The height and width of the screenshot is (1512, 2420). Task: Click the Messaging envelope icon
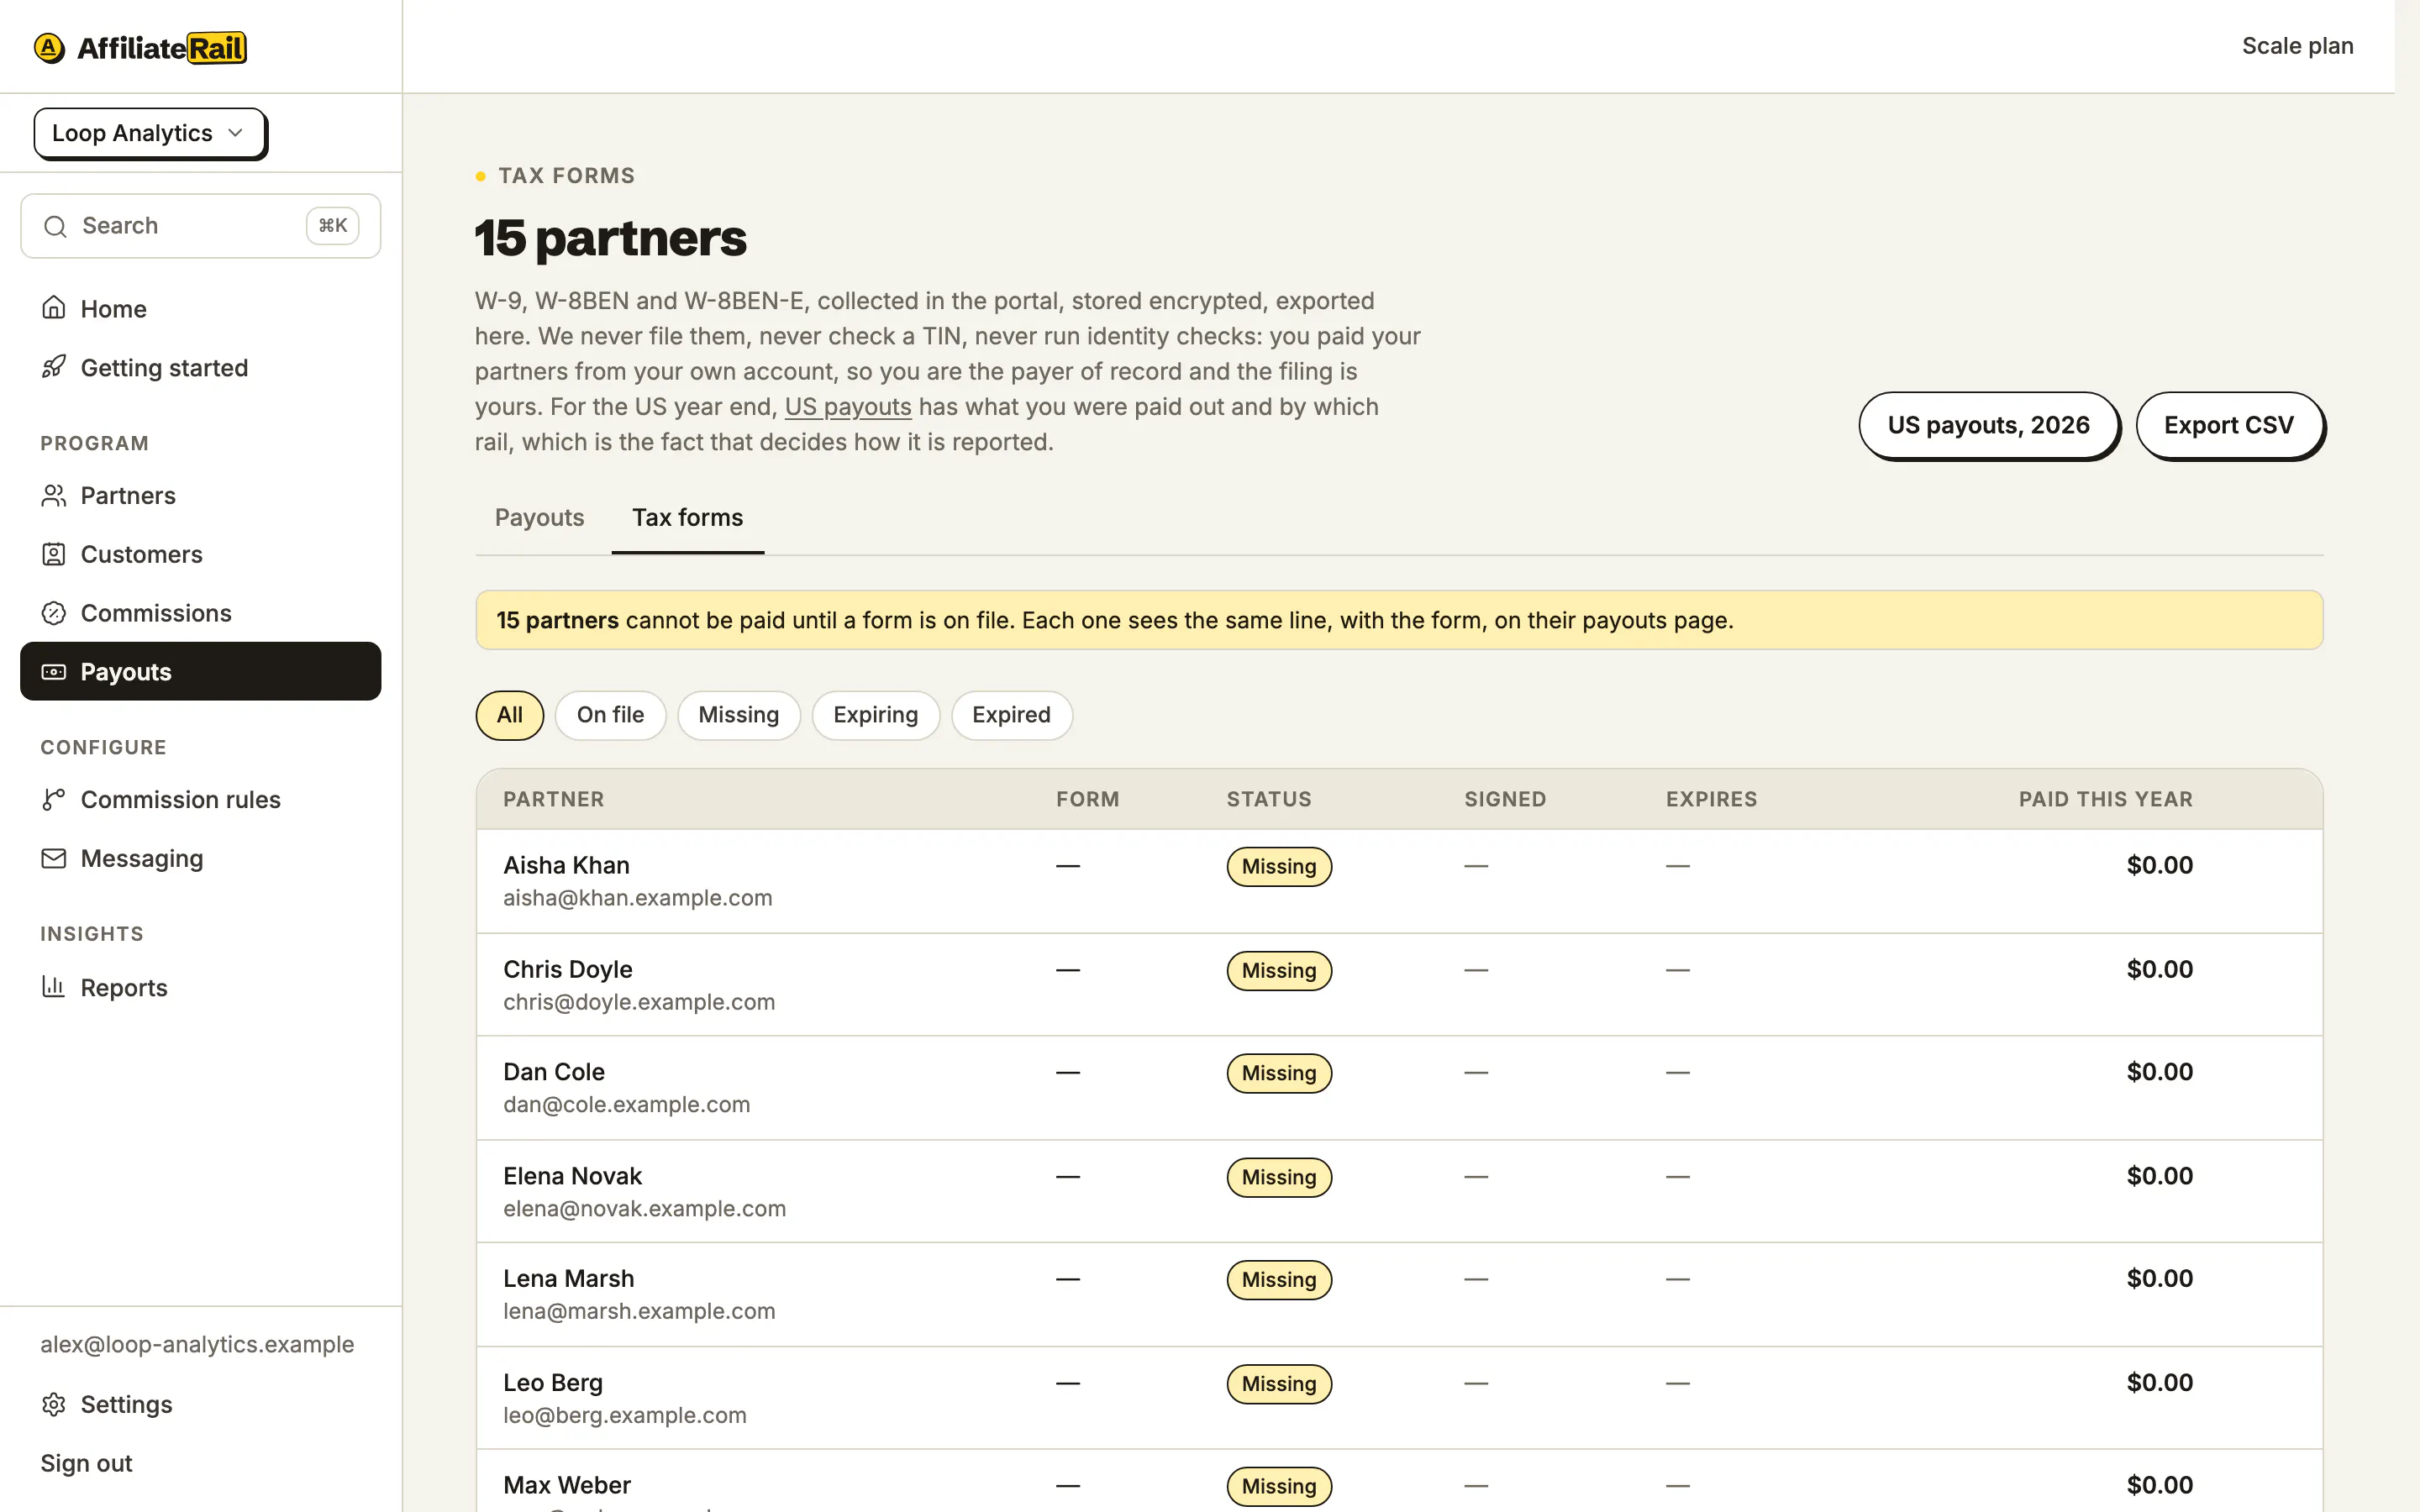point(54,858)
